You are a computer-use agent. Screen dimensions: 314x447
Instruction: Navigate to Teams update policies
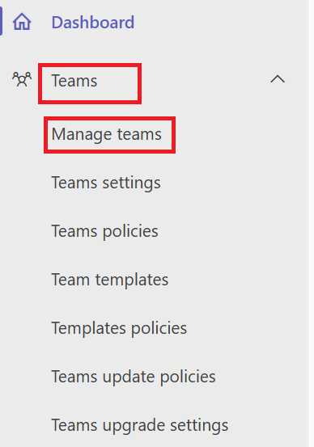pyautogui.click(x=134, y=377)
